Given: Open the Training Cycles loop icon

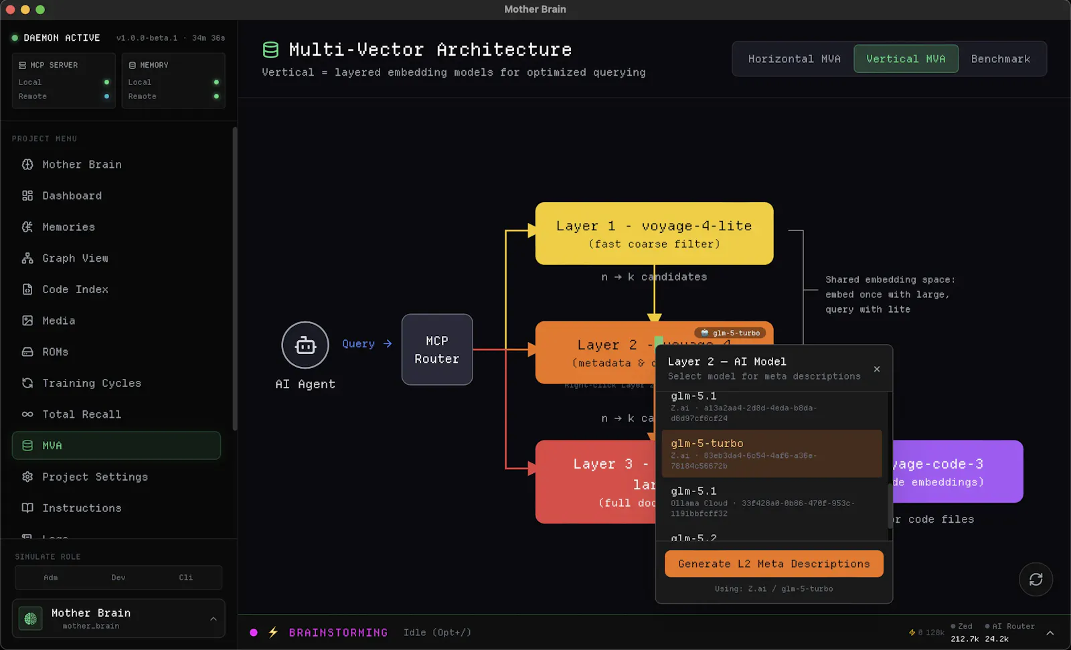Looking at the screenshot, I should point(27,383).
